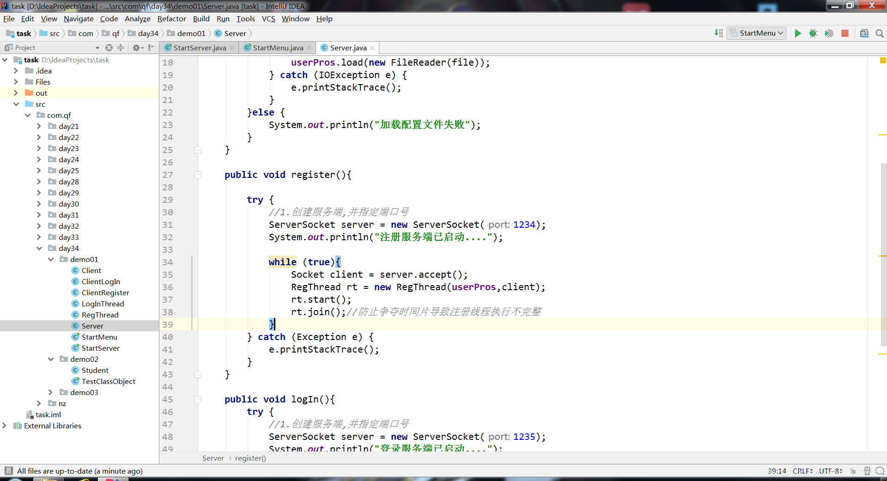Open the Analyze menu
This screenshot has height=481, width=887.
pyautogui.click(x=138, y=18)
